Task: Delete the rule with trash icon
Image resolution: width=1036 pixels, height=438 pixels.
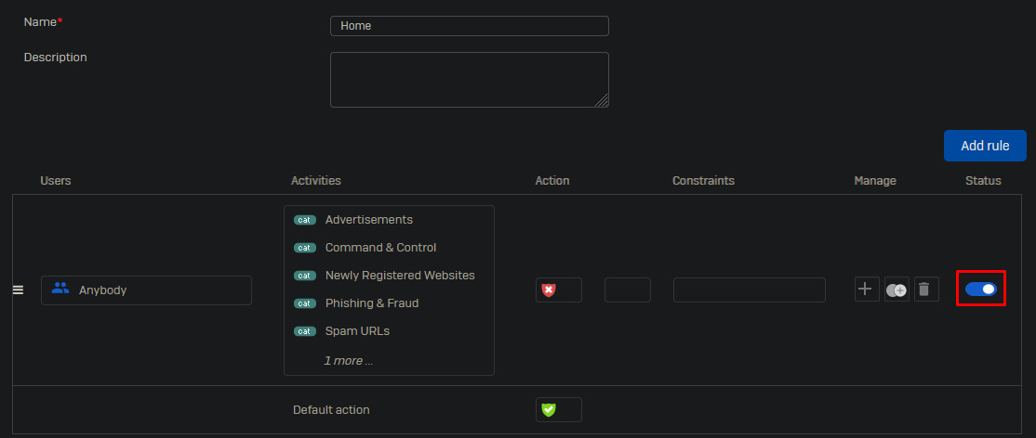Action: 923,290
